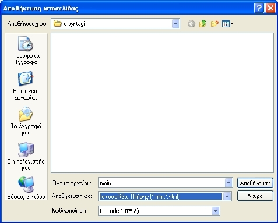Screen dimensions: 278x223
Task: Open the Views menu icon
Action: tap(227, 24)
